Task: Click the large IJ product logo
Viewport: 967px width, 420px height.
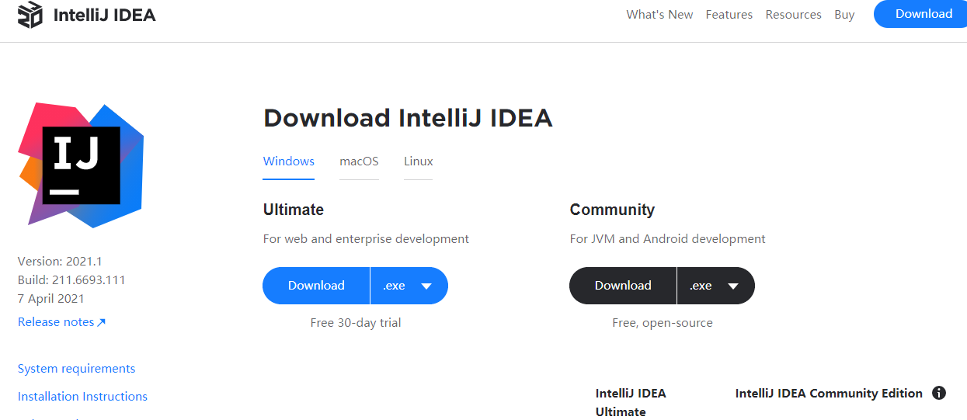Action: point(82,165)
